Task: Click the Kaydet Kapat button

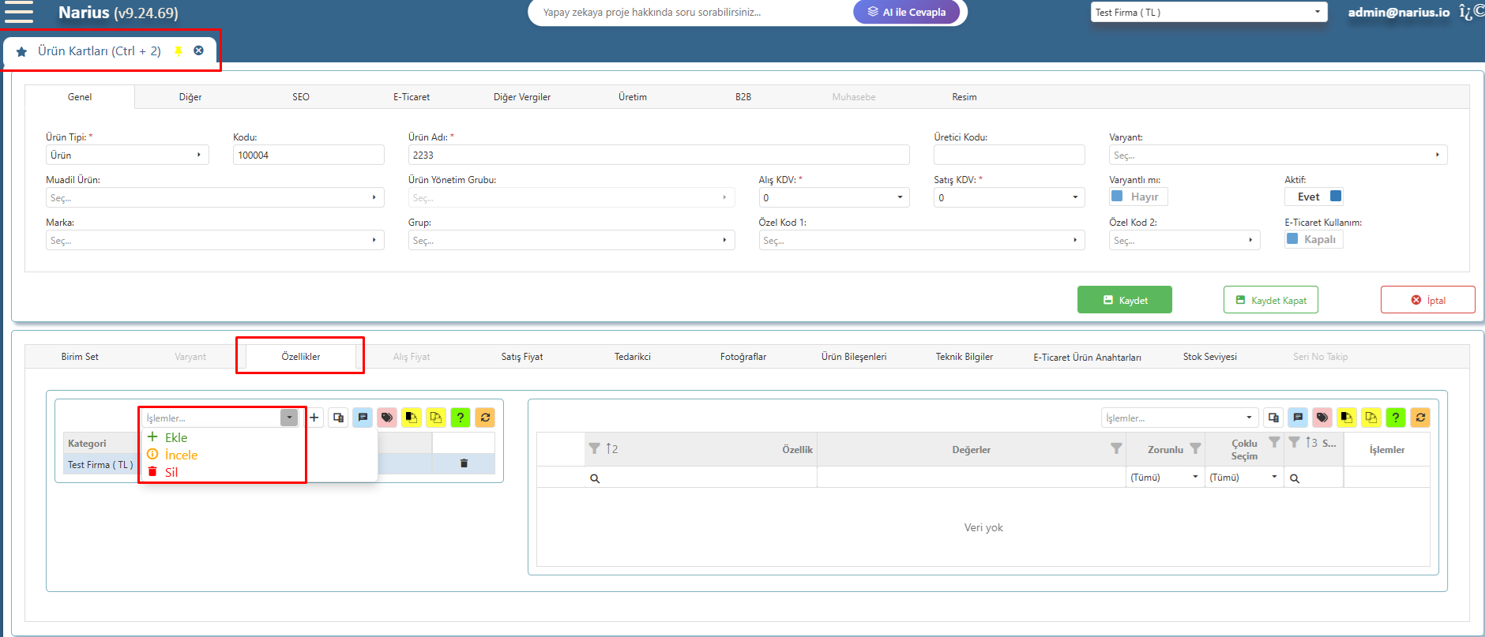Action: (1271, 300)
